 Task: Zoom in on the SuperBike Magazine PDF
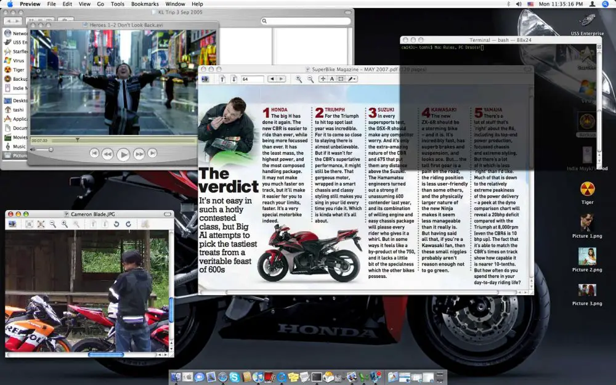(x=299, y=79)
